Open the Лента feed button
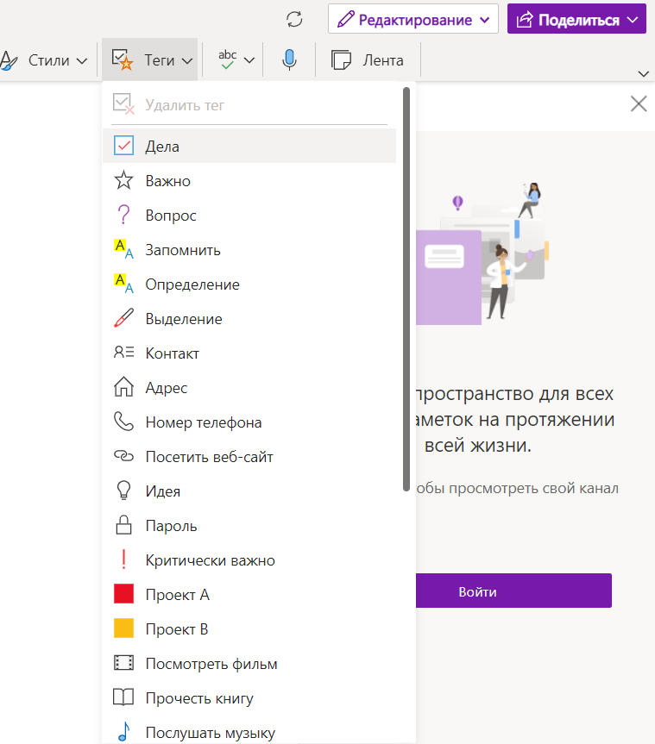655x744 pixels. (368, 60)
